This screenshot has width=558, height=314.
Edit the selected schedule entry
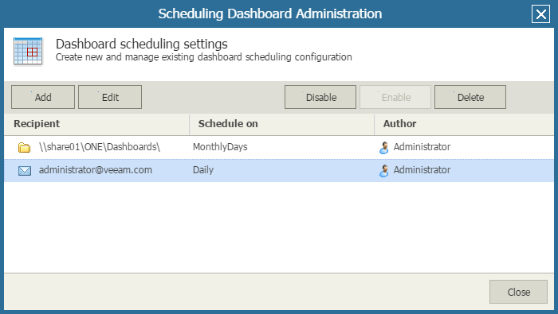[x=110, y=97]
